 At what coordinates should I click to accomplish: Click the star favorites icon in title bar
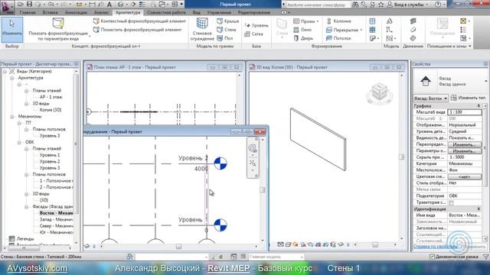381,5
